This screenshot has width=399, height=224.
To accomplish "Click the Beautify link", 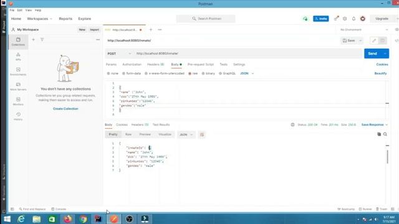I will click(380, 73).
